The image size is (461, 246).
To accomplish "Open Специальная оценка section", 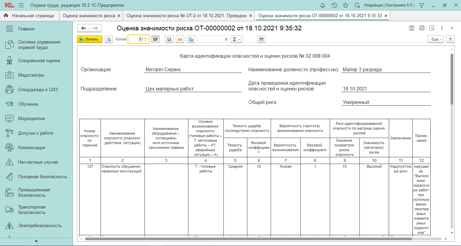I will pos(36,61).
